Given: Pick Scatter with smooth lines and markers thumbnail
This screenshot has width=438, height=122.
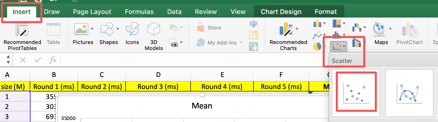Looking at the screenshot, I should point(409,93).
